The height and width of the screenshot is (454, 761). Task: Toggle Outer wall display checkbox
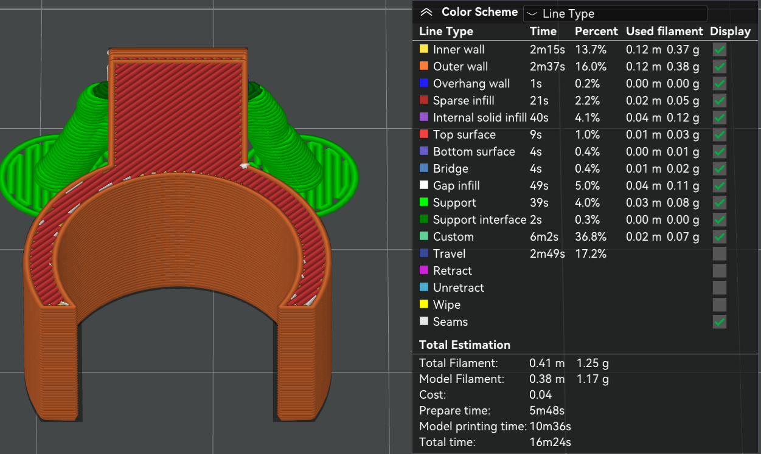pos(720,66)
